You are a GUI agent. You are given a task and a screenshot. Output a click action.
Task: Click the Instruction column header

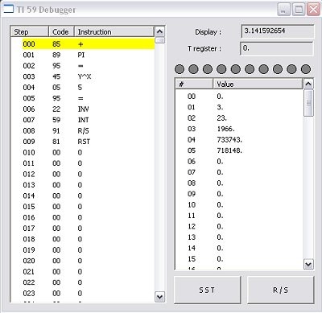coord(114,32)
